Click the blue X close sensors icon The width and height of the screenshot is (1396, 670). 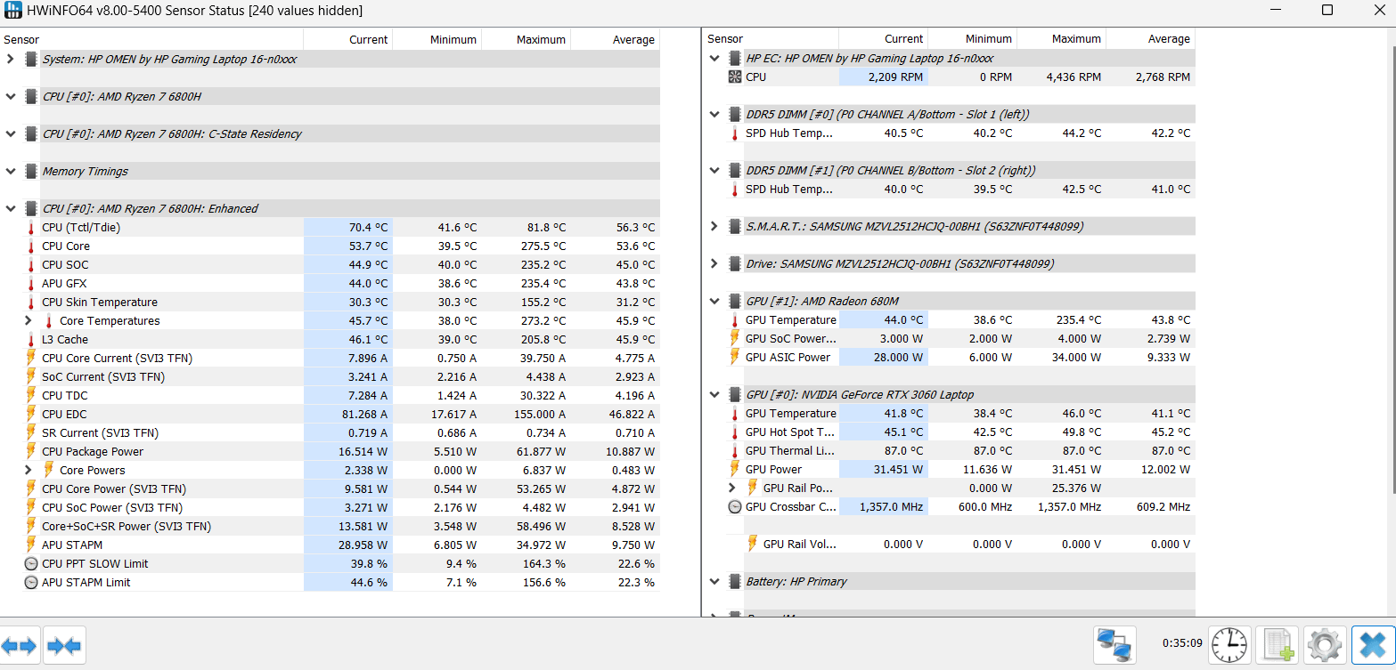(1373, 643)
